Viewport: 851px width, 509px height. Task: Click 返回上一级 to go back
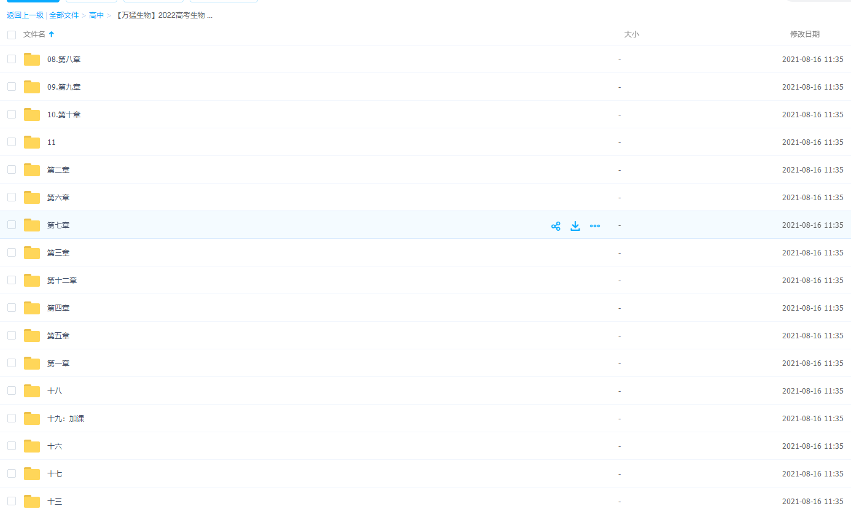25,15
